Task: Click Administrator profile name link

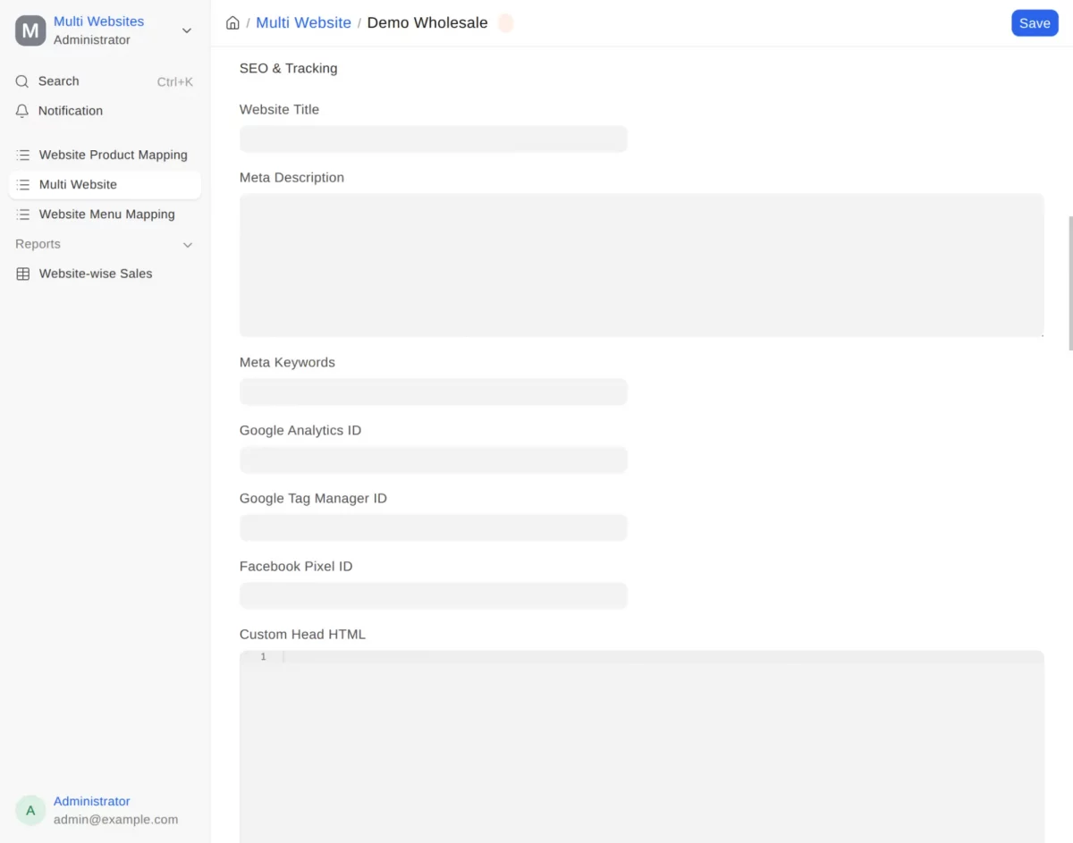Action: [x=91, y=802]
